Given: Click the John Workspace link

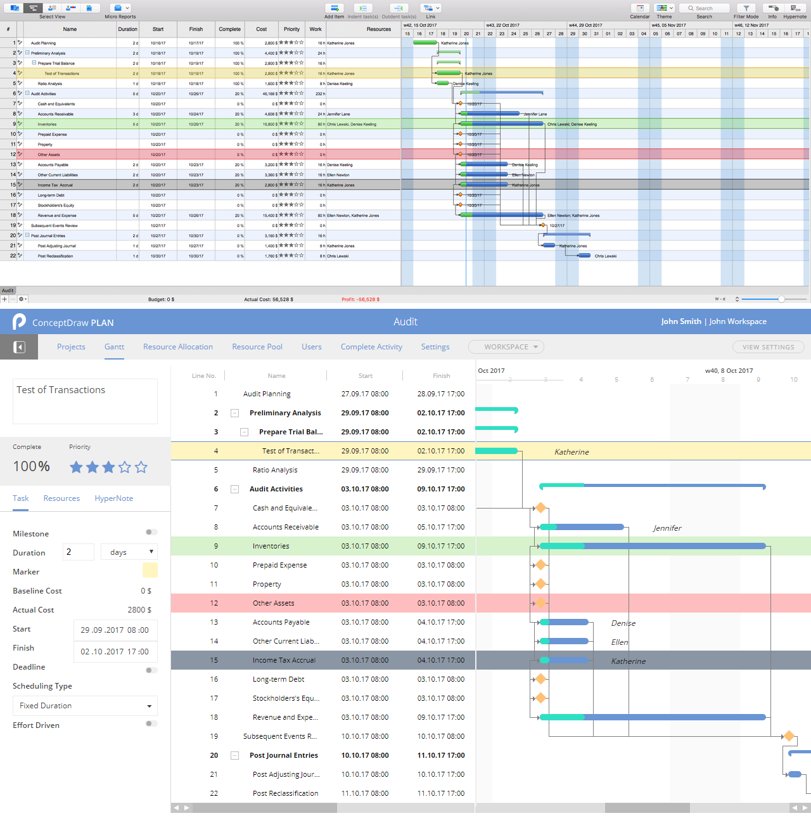Looking at the screenshot, I should [x=738, y=321].
